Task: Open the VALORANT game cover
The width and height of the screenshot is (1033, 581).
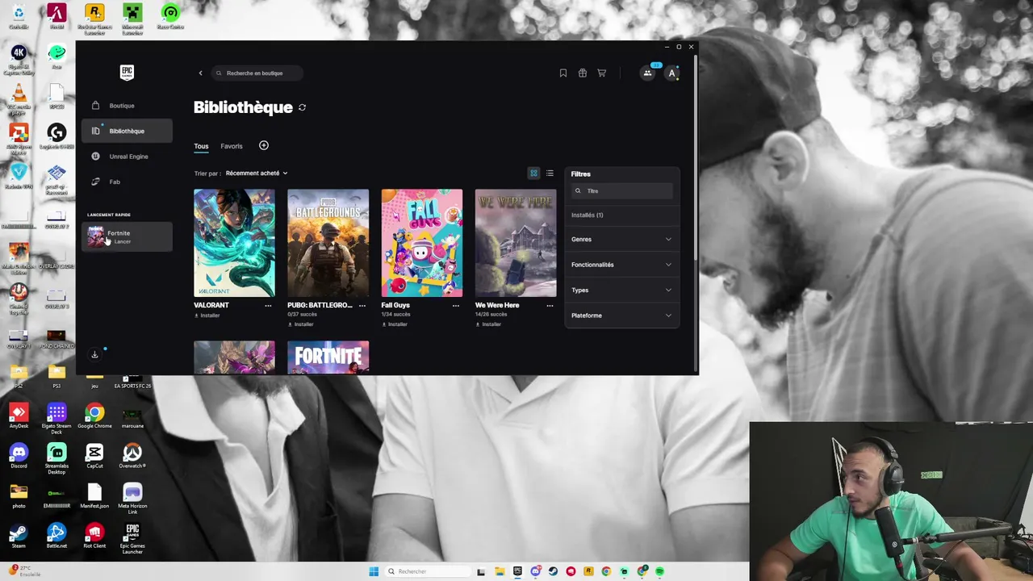Action: click(x=234, y=243)
